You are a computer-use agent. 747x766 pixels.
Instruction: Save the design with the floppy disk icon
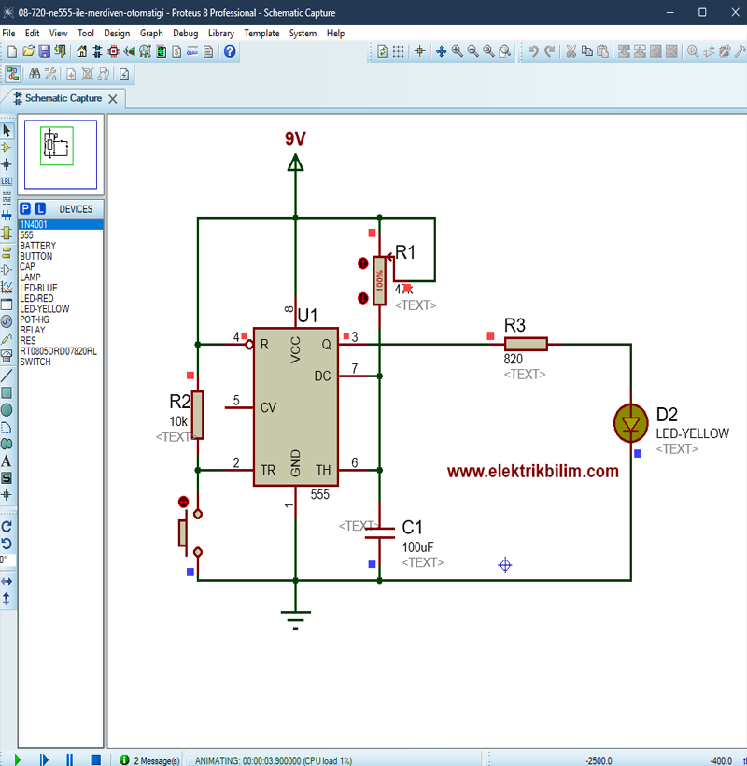click(x=44, y=51)
